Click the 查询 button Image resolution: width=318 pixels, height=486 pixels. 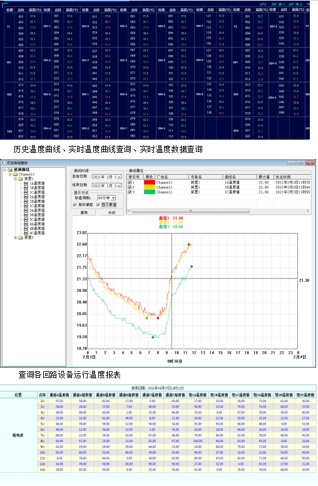click(84, 213)
